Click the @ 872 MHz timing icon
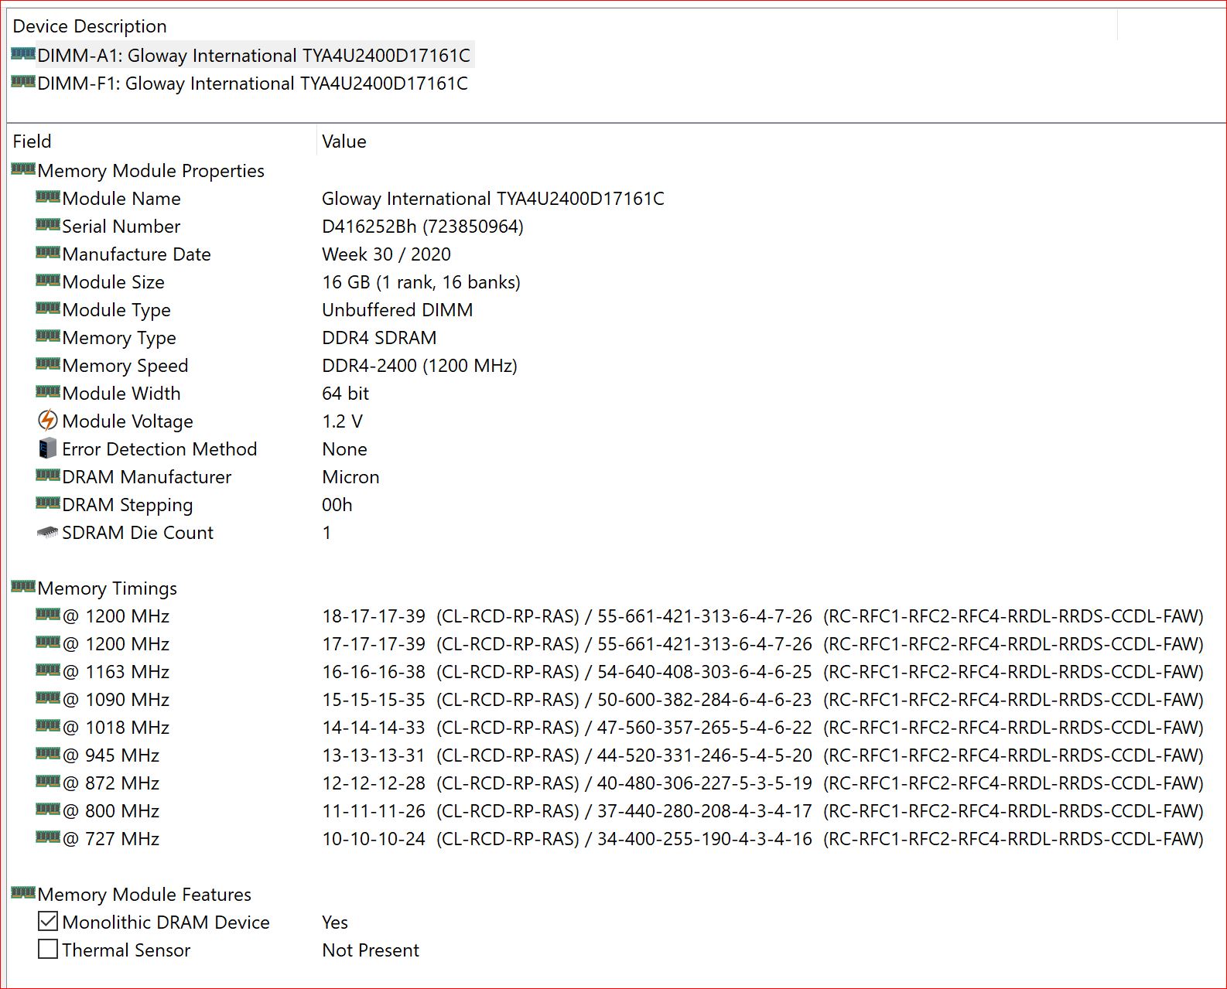This screenshot has height=989, width=1227. tap(48, 782)
